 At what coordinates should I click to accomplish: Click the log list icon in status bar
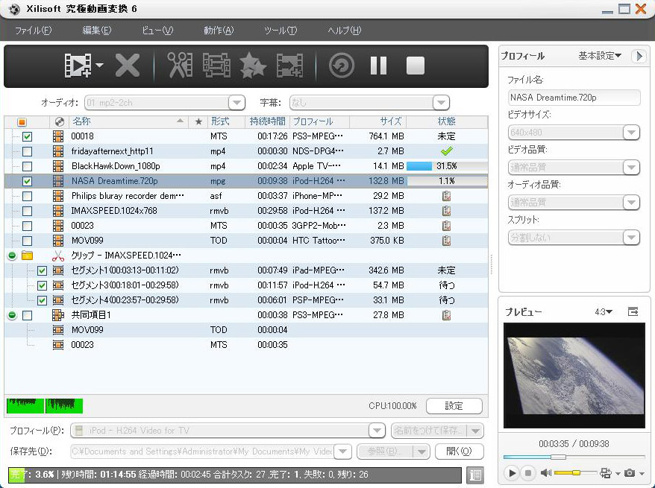click(x=475, y=475)
